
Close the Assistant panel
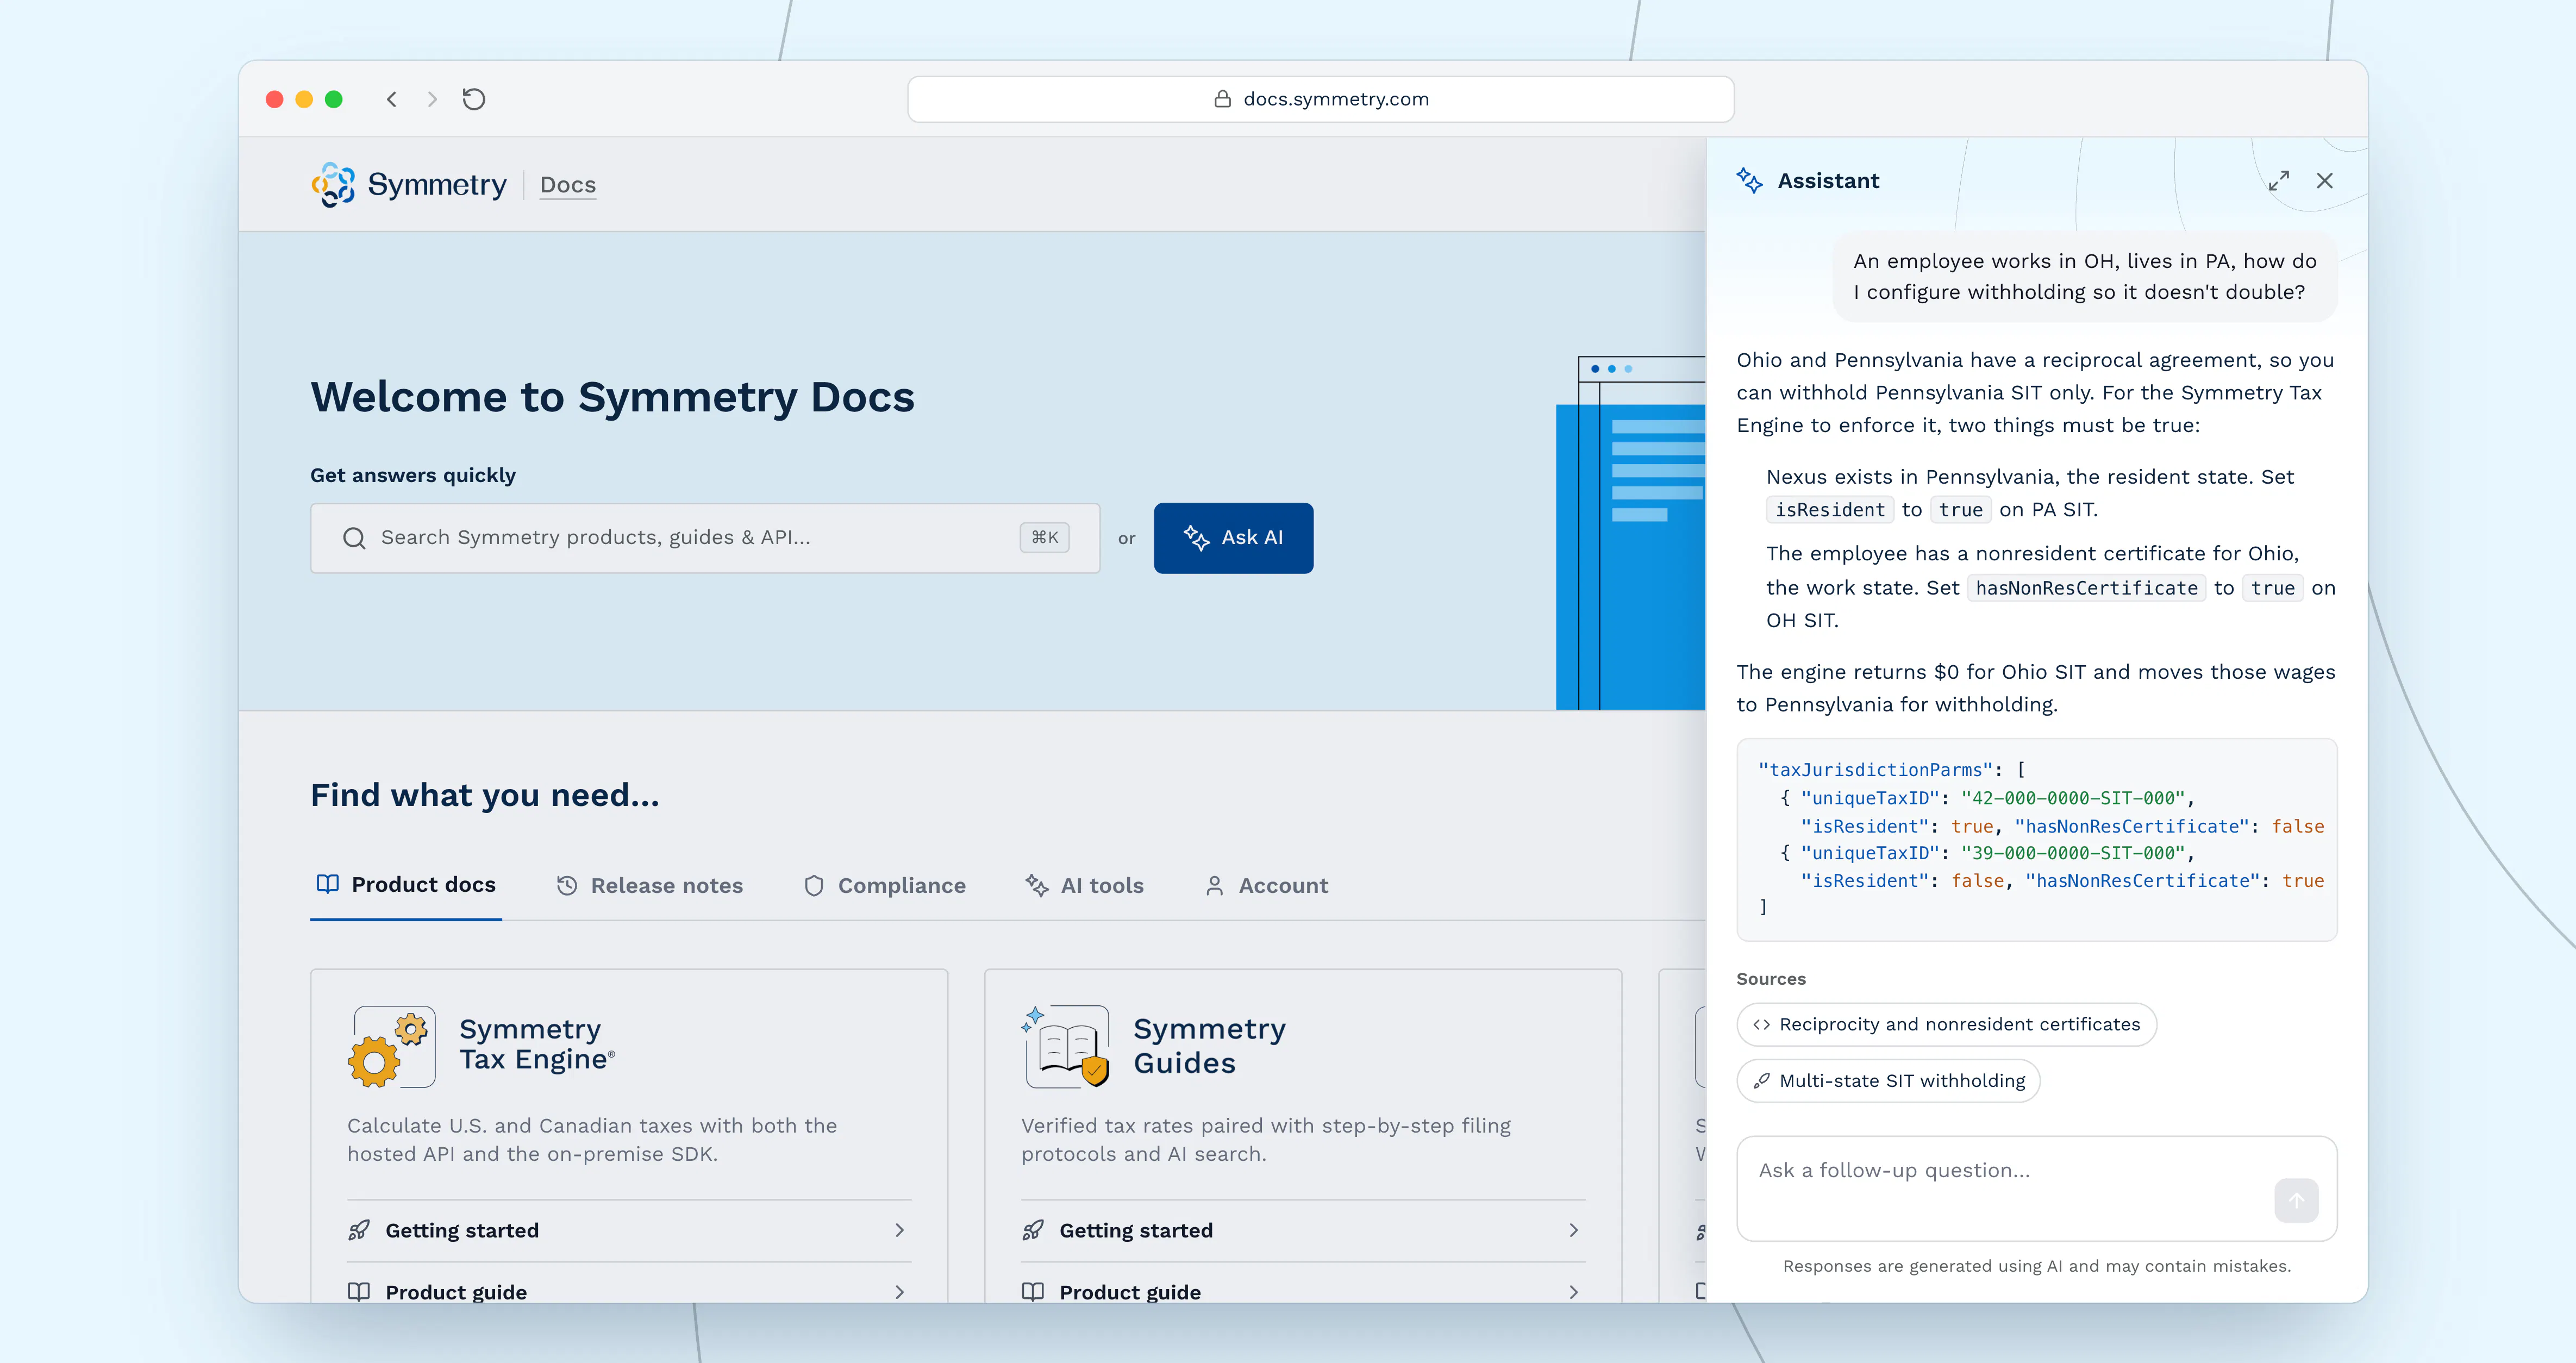2325,181
